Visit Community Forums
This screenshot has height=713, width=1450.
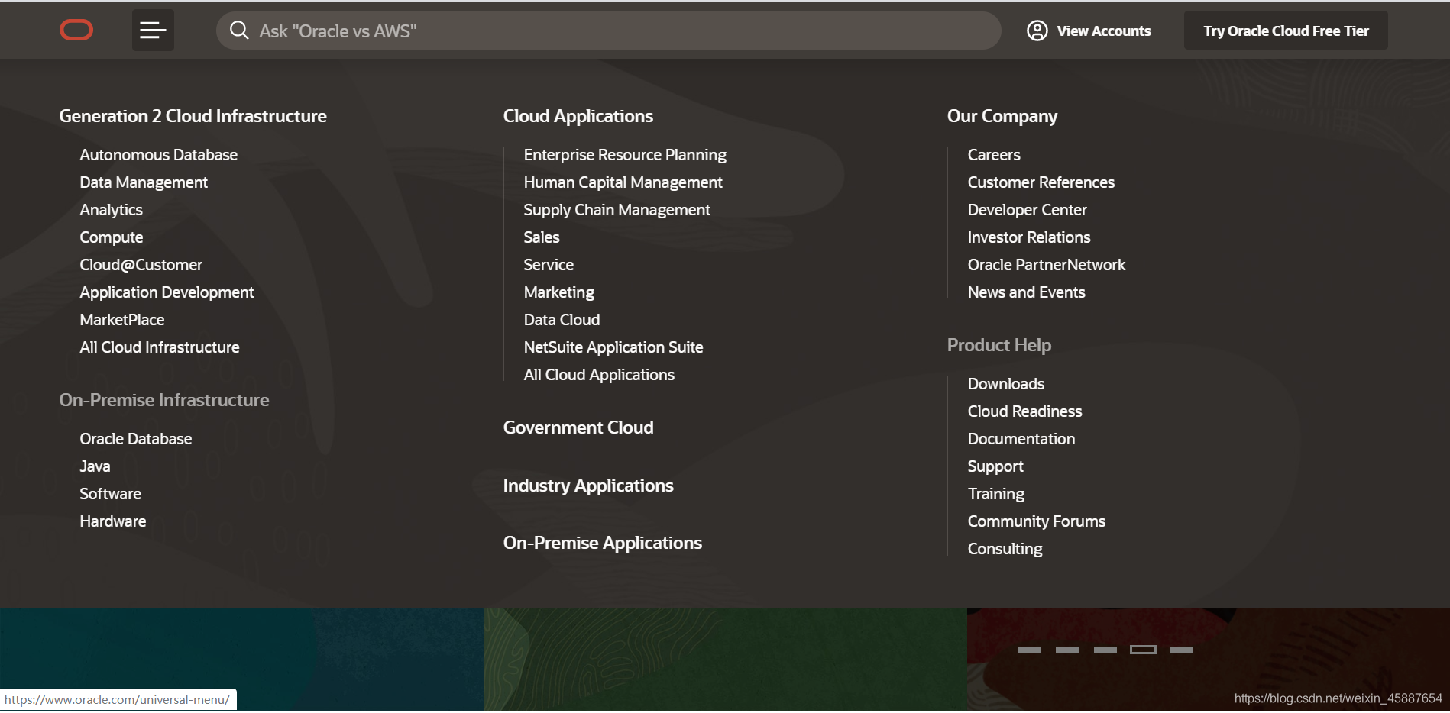[1036, 521]
